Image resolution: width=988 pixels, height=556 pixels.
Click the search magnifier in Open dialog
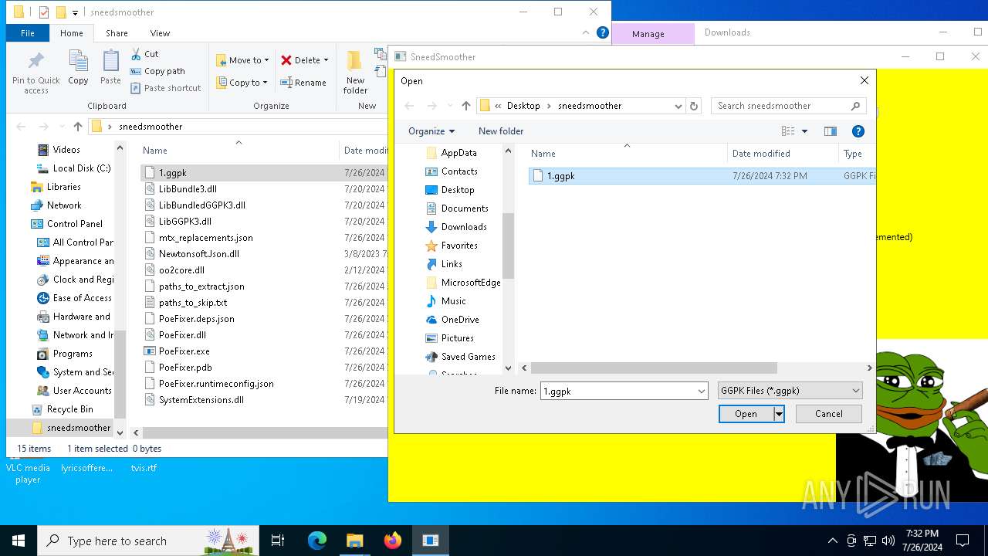[855, 106]
